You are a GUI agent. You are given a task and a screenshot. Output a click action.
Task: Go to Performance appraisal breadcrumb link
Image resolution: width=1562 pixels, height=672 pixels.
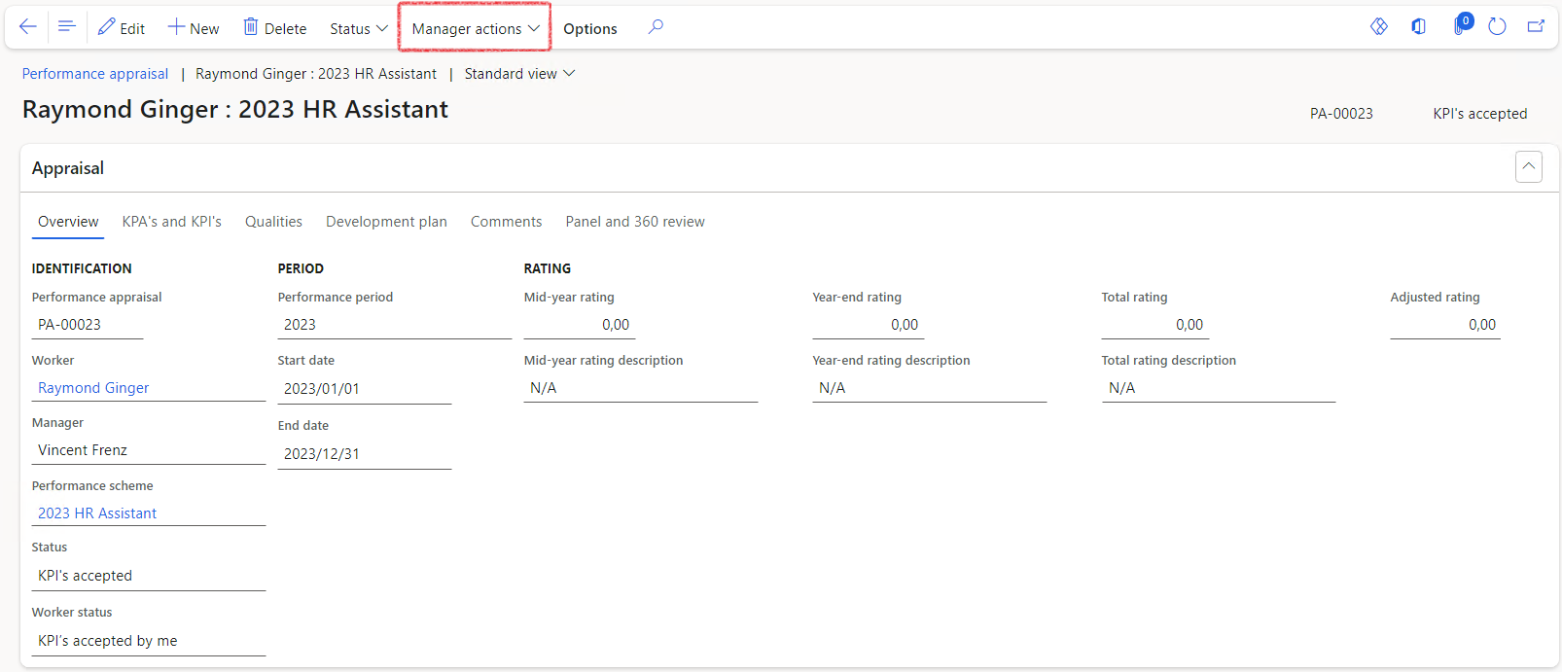pos(95,74)
